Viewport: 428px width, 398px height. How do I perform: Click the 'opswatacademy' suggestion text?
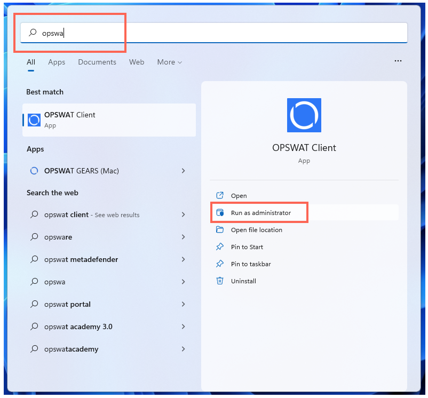[x=71, y=349]
